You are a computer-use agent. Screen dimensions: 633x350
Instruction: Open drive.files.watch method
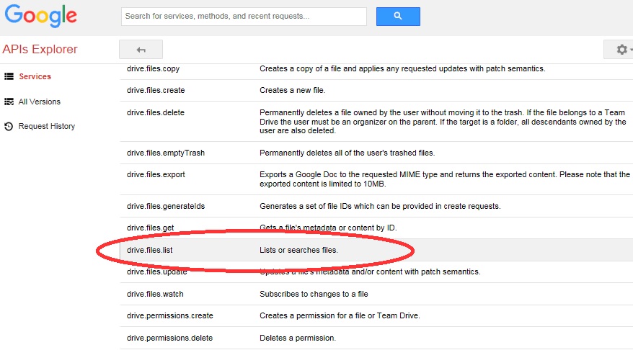(155, 294)
